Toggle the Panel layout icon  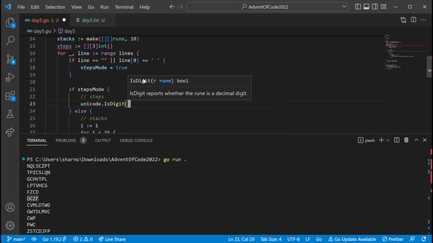pyautogui.click(x=367, y=7)
